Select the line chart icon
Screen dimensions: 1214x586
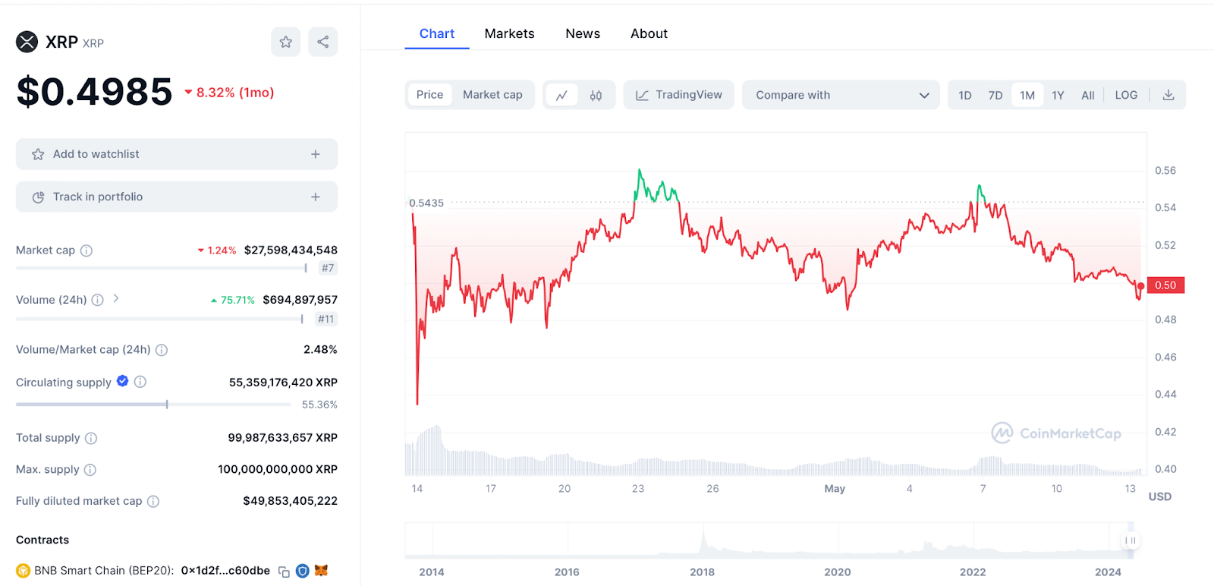point(562,95)
